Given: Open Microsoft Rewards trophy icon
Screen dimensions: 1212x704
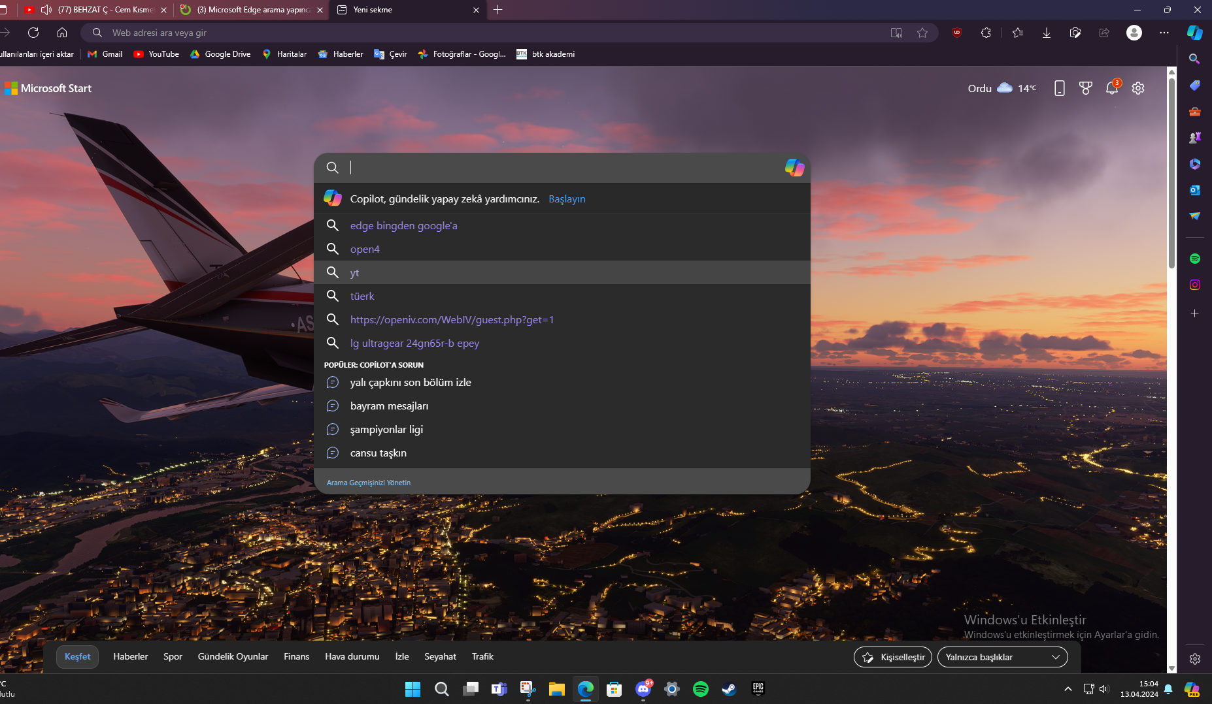Looking at the screenshot, I should (1086, 88).
